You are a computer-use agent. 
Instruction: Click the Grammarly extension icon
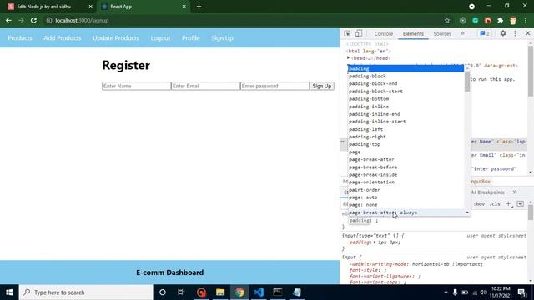[475, 20]
